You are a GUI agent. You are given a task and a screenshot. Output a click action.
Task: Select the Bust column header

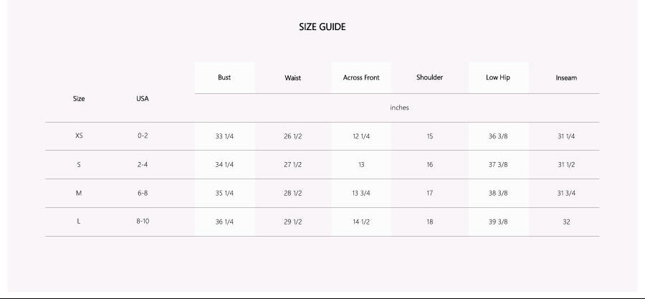tap(224, 77)
